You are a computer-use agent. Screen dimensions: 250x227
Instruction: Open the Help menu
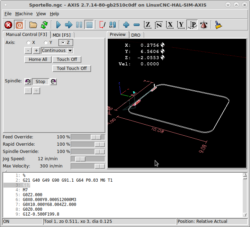click(54, 14)
